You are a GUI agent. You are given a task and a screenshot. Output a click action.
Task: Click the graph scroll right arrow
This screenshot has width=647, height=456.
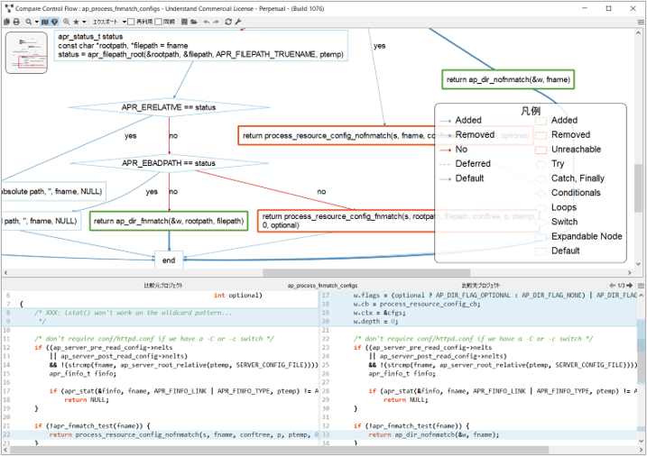630,273
